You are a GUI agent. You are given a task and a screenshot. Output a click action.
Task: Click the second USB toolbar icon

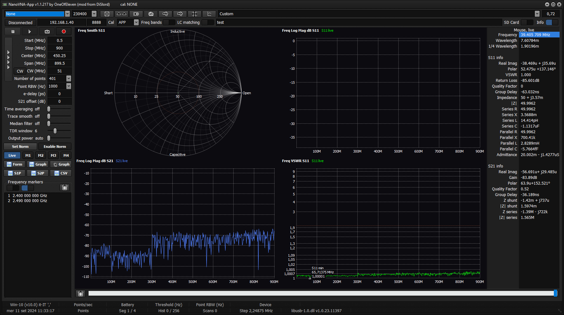(180, 14)
